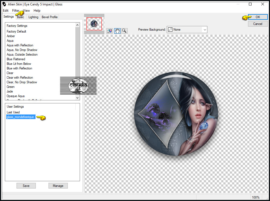The height and width of the screenshot is (201, 270).
Task: Select Blue Lit from Below preset
Action: pyautogui.click(x=19, y=64)
